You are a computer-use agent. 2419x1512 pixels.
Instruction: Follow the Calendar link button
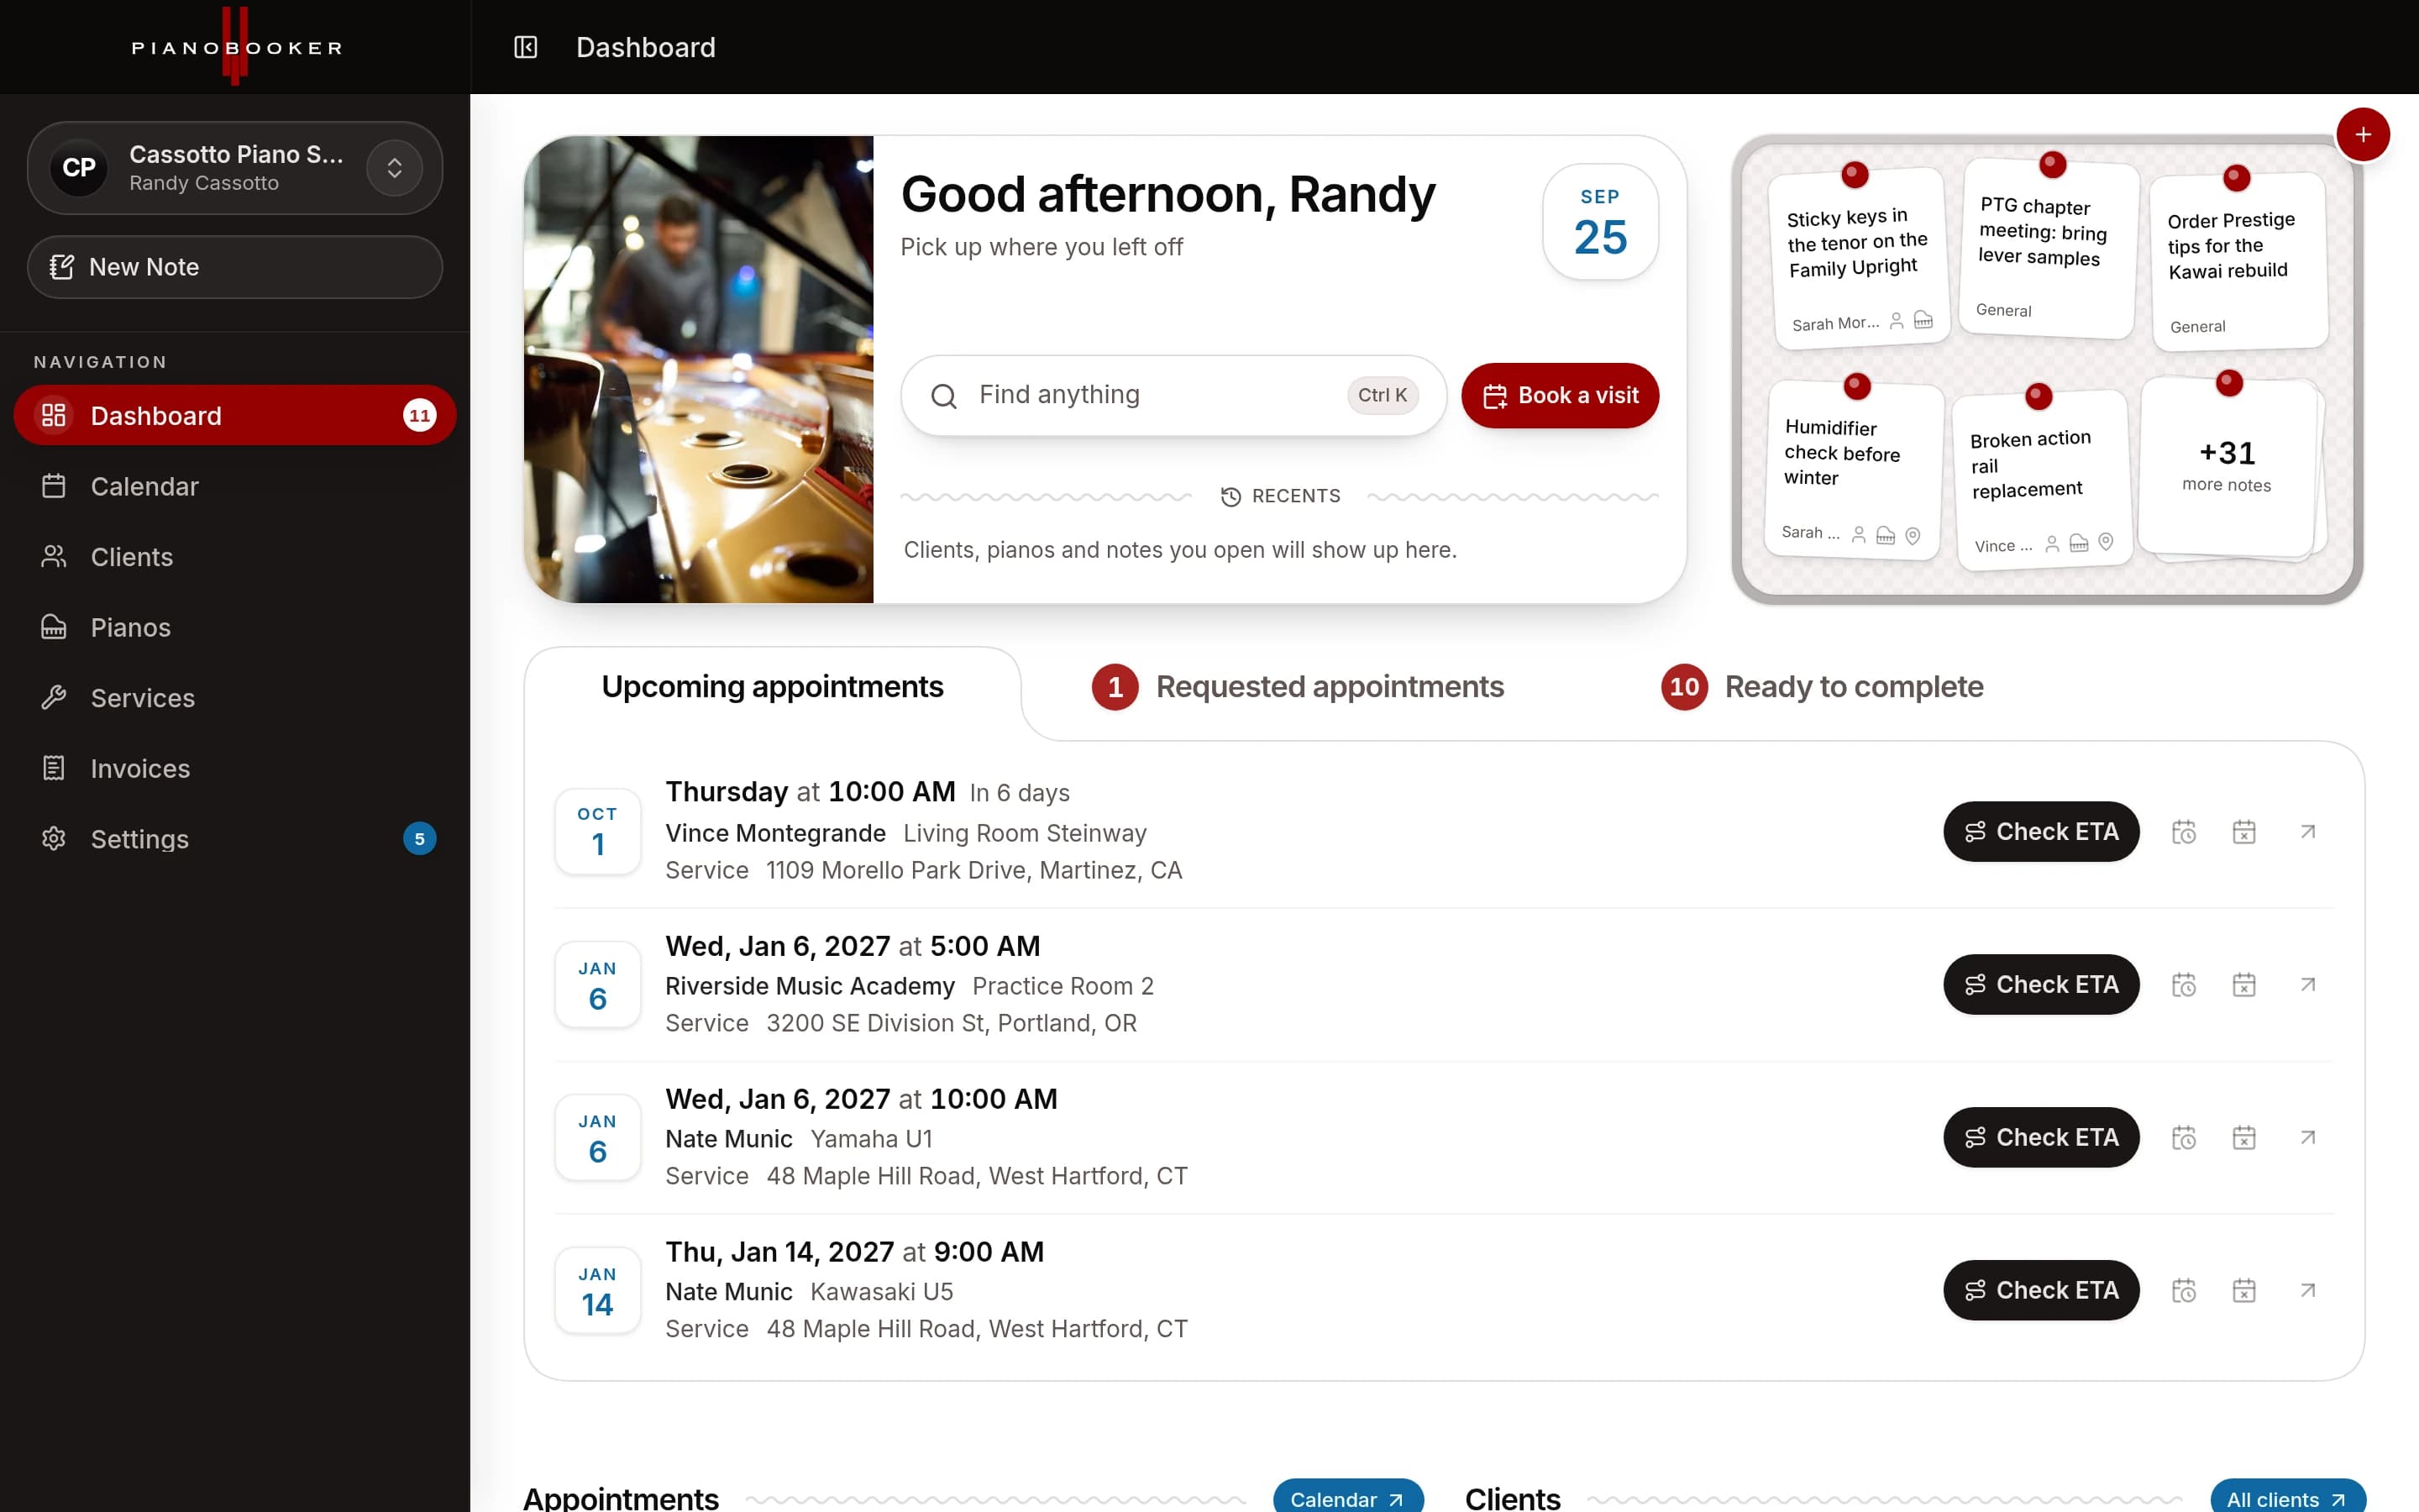(x=1347, y=1498)
